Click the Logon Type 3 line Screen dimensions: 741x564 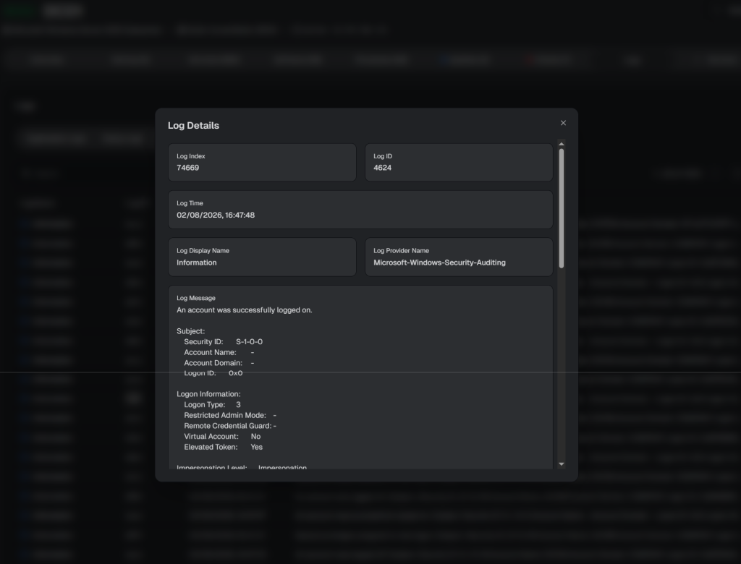coord(212,405)
